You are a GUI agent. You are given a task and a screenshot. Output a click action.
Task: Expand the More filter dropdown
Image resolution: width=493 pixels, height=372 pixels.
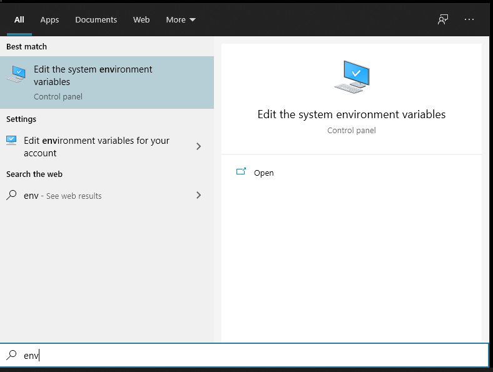pos(180,19)
